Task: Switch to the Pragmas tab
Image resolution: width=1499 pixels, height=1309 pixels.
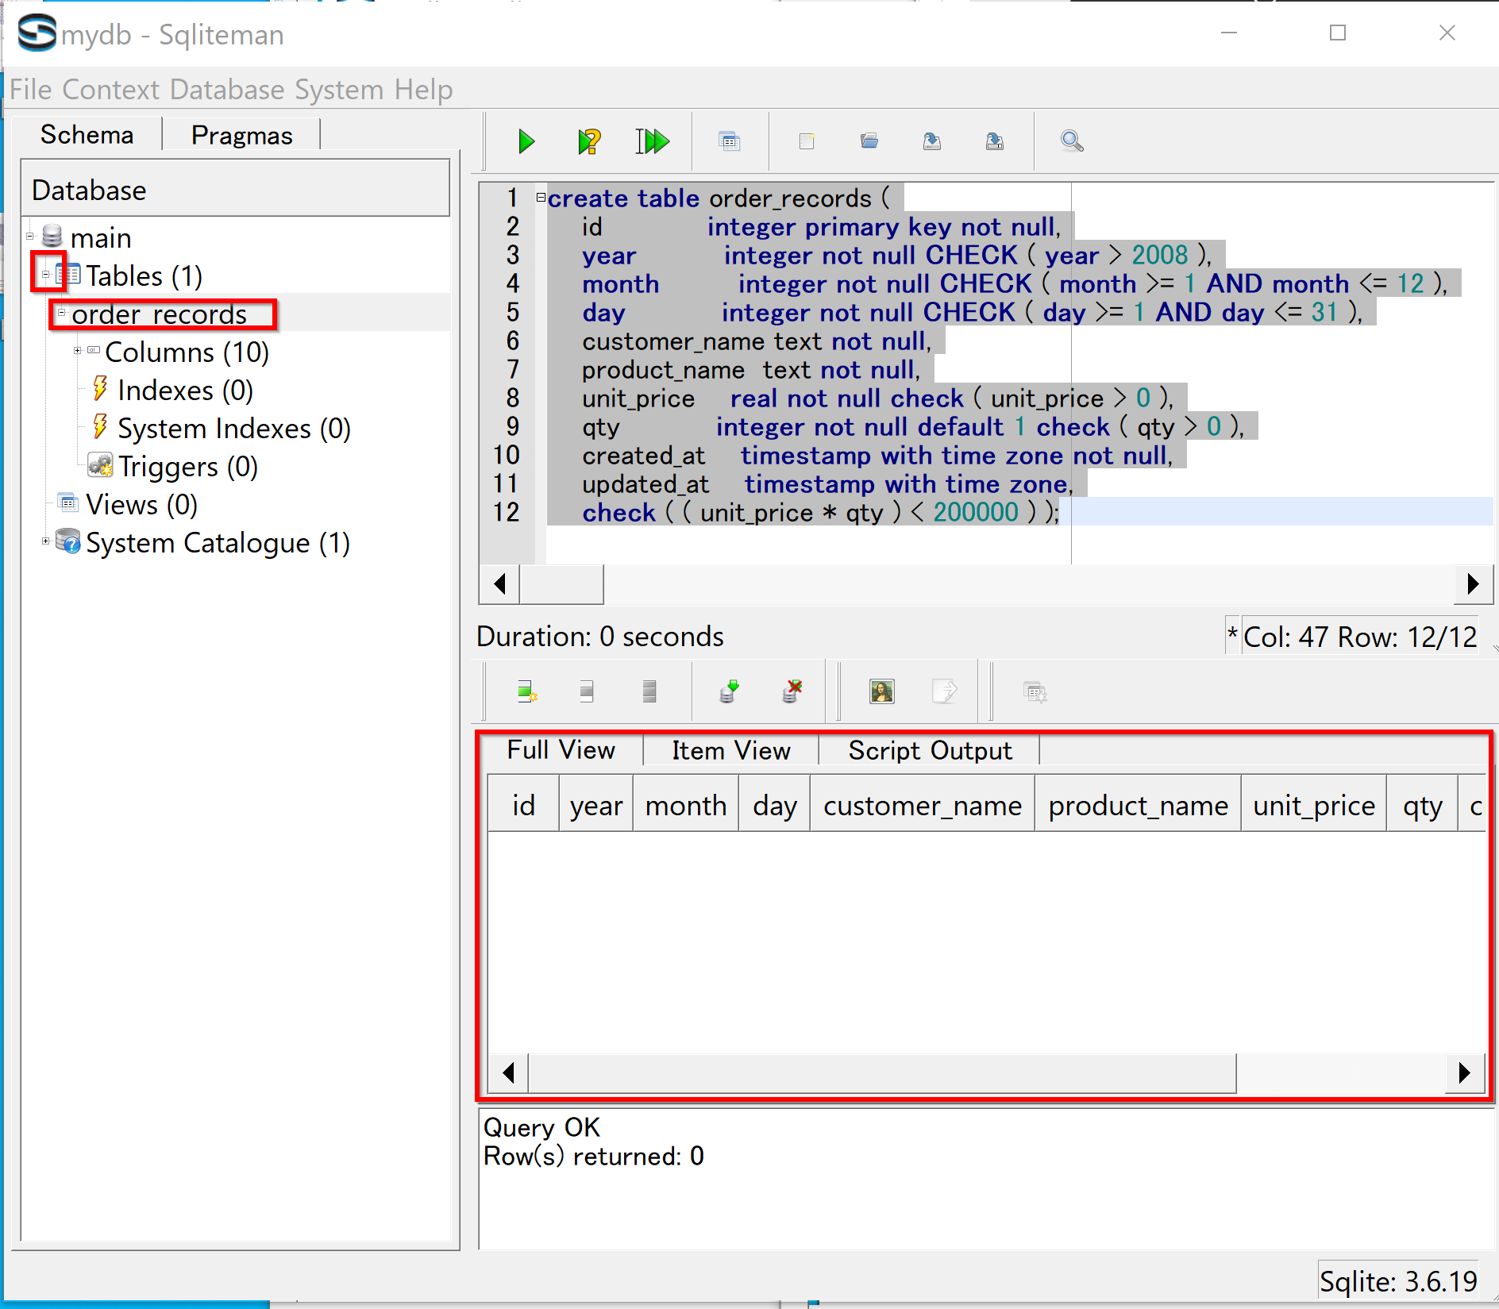Action: pyautogui.click(x=241, y=135)
